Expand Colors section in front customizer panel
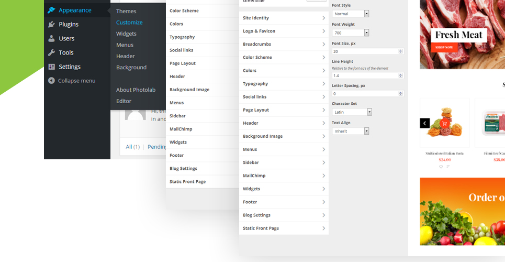This screenshot has height=262, width=505. (x=284, y=71)
